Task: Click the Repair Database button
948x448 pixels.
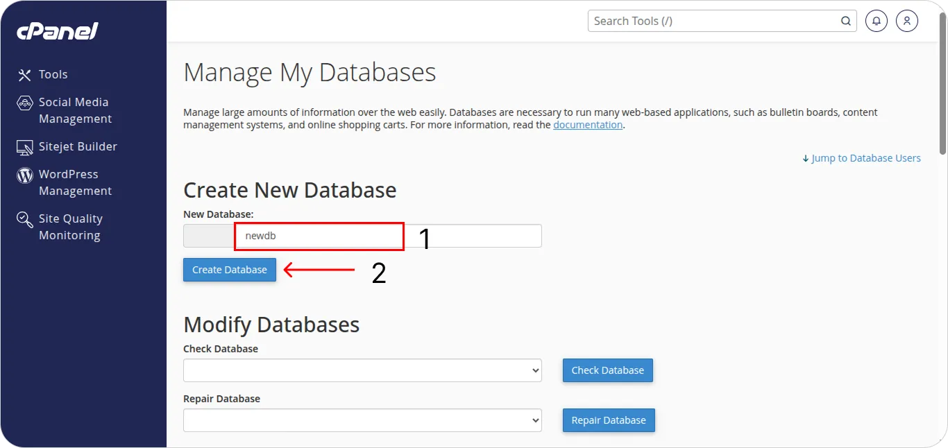Action: coord(609,420)
